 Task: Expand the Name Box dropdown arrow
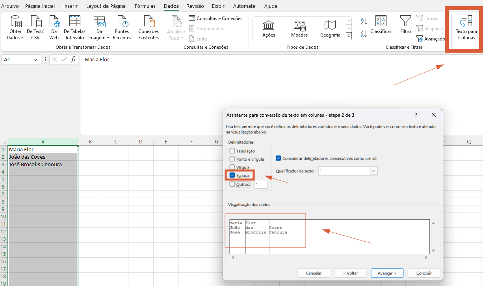pyautogui.click(x=35, y=60)
